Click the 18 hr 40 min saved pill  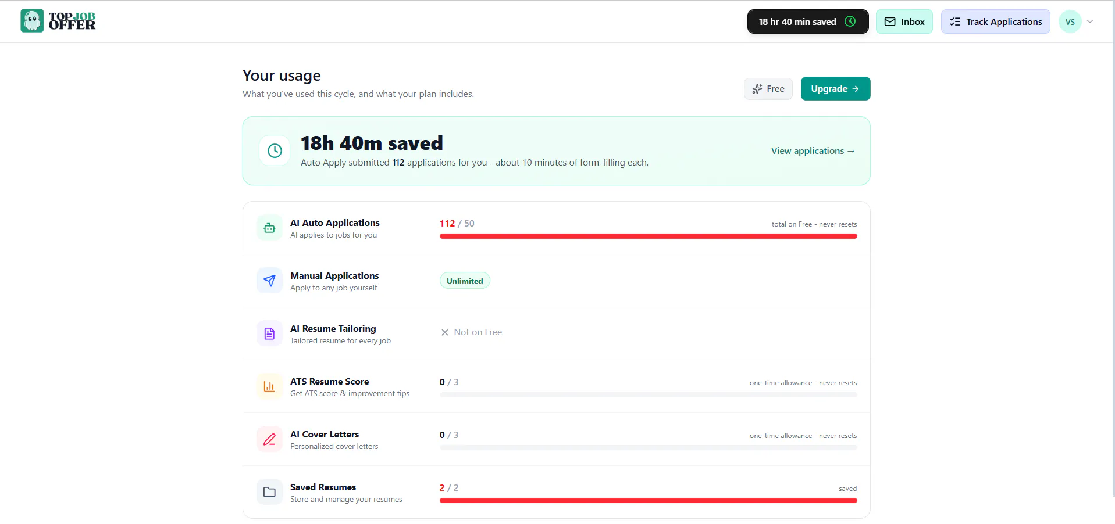(x=807, y=21)
